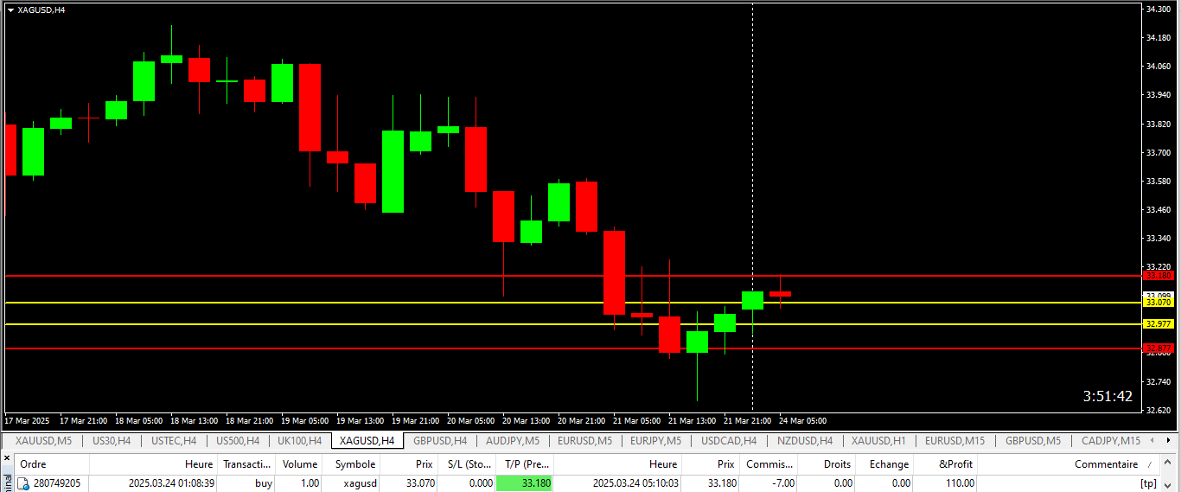Image resolution: width=1181 pixels, height=492 pixels.
Task: Sort by the Volume column header
Action: tap(299, 464)
